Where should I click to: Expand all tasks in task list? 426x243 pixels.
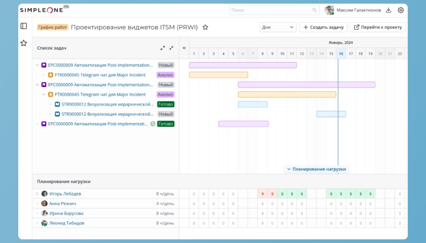[162, 48]
